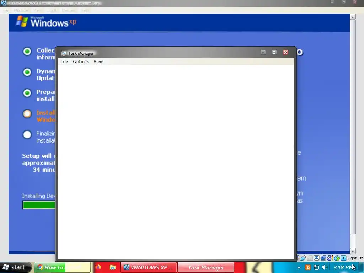Click the 3:18 PM taskbar clock
Screen dimensions: 364x273
tap(343, 267)
